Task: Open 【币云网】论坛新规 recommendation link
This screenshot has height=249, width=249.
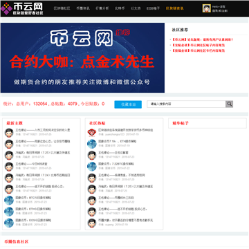Action: pos(203,39)
